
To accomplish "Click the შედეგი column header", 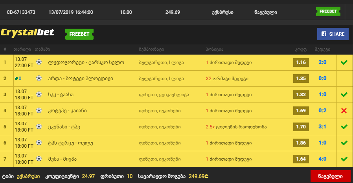I will (x=322, y=49).
